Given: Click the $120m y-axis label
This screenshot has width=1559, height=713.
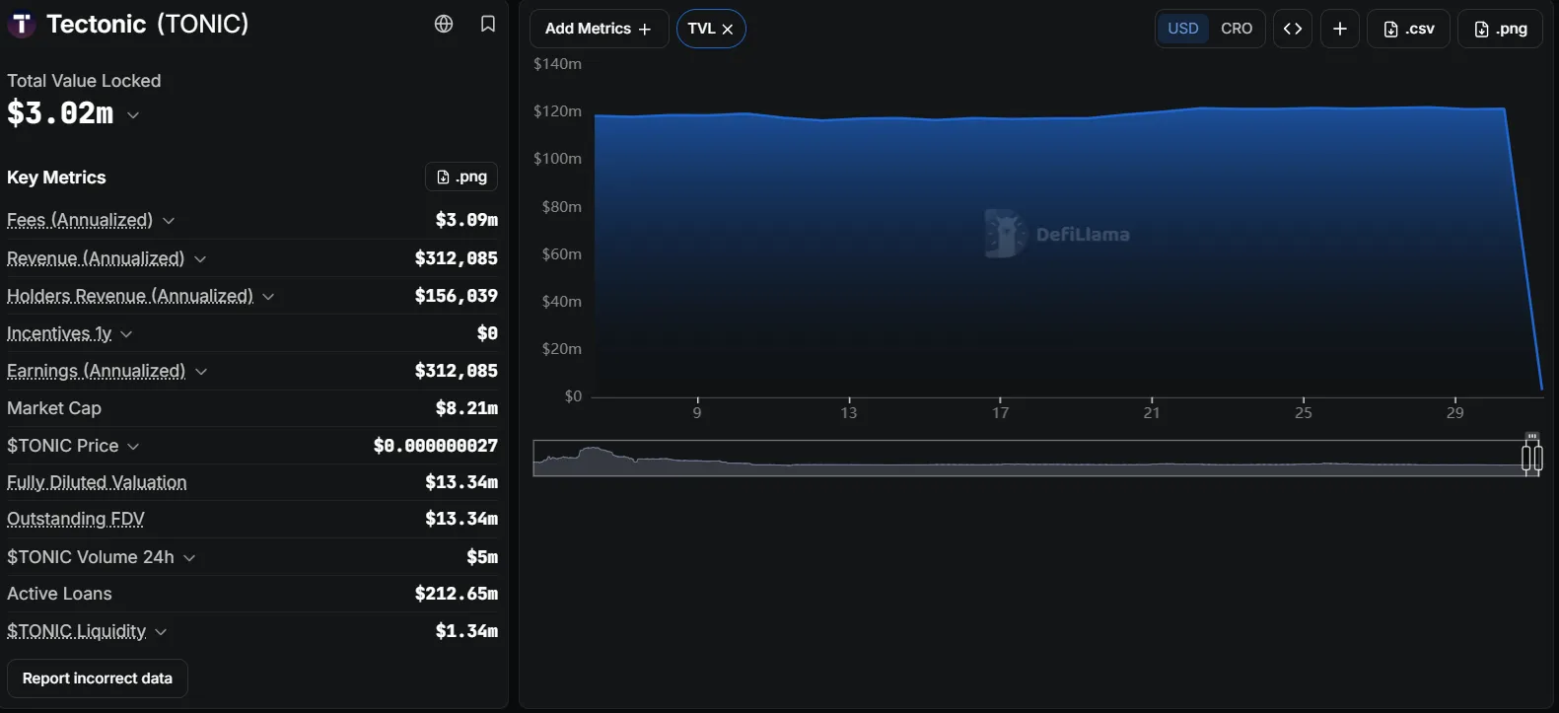Looking at the screenshot, I should [x=557, y=111].
